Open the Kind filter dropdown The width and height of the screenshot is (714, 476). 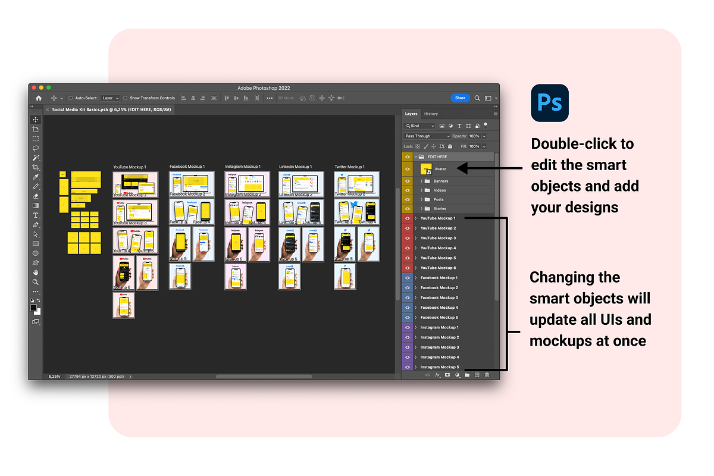coord(419,126)
